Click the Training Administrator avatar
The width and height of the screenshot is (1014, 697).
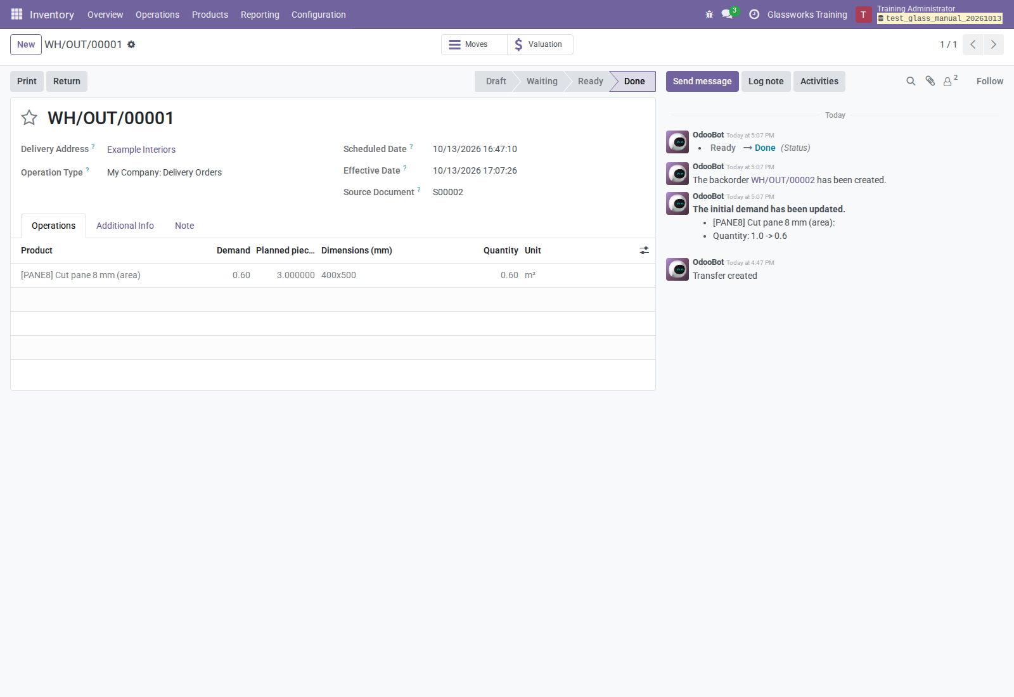pos(863,15)
